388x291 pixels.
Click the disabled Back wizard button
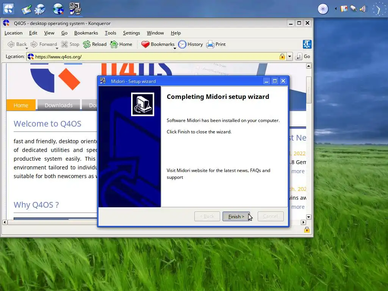click(x=207, y=216)
